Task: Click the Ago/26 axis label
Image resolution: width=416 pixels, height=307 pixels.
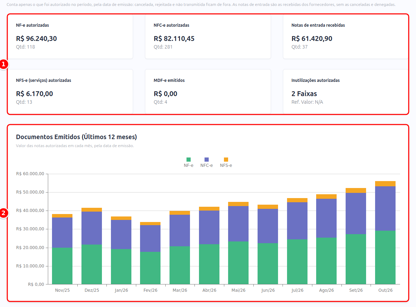Action: tap(327, 290)
